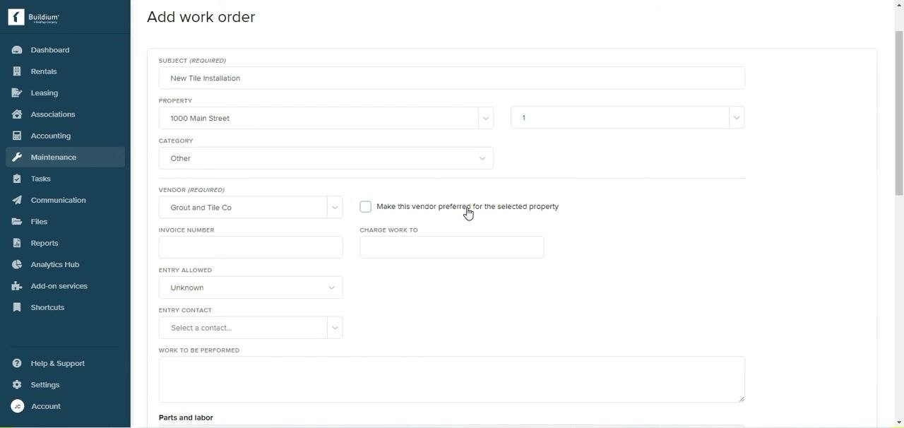Select Maintenance in the sidebar

click(x=65, y=157)
